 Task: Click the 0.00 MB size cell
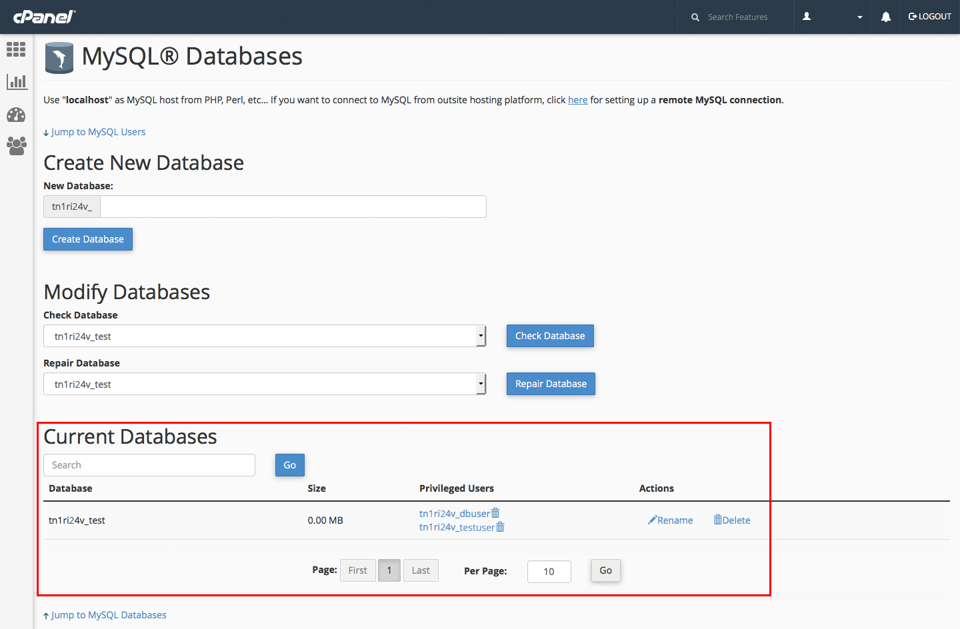coord(325,520)
